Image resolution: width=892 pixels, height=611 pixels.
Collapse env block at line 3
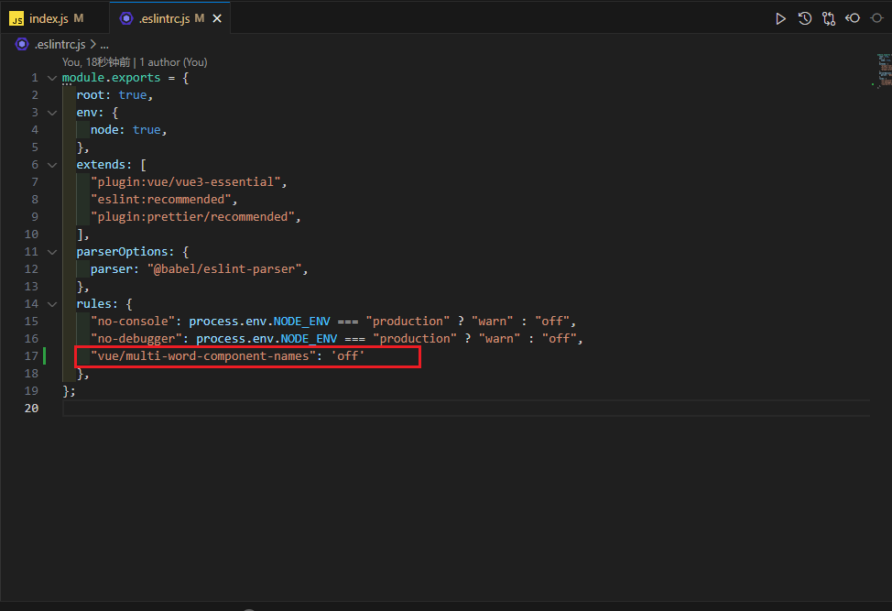52,113
